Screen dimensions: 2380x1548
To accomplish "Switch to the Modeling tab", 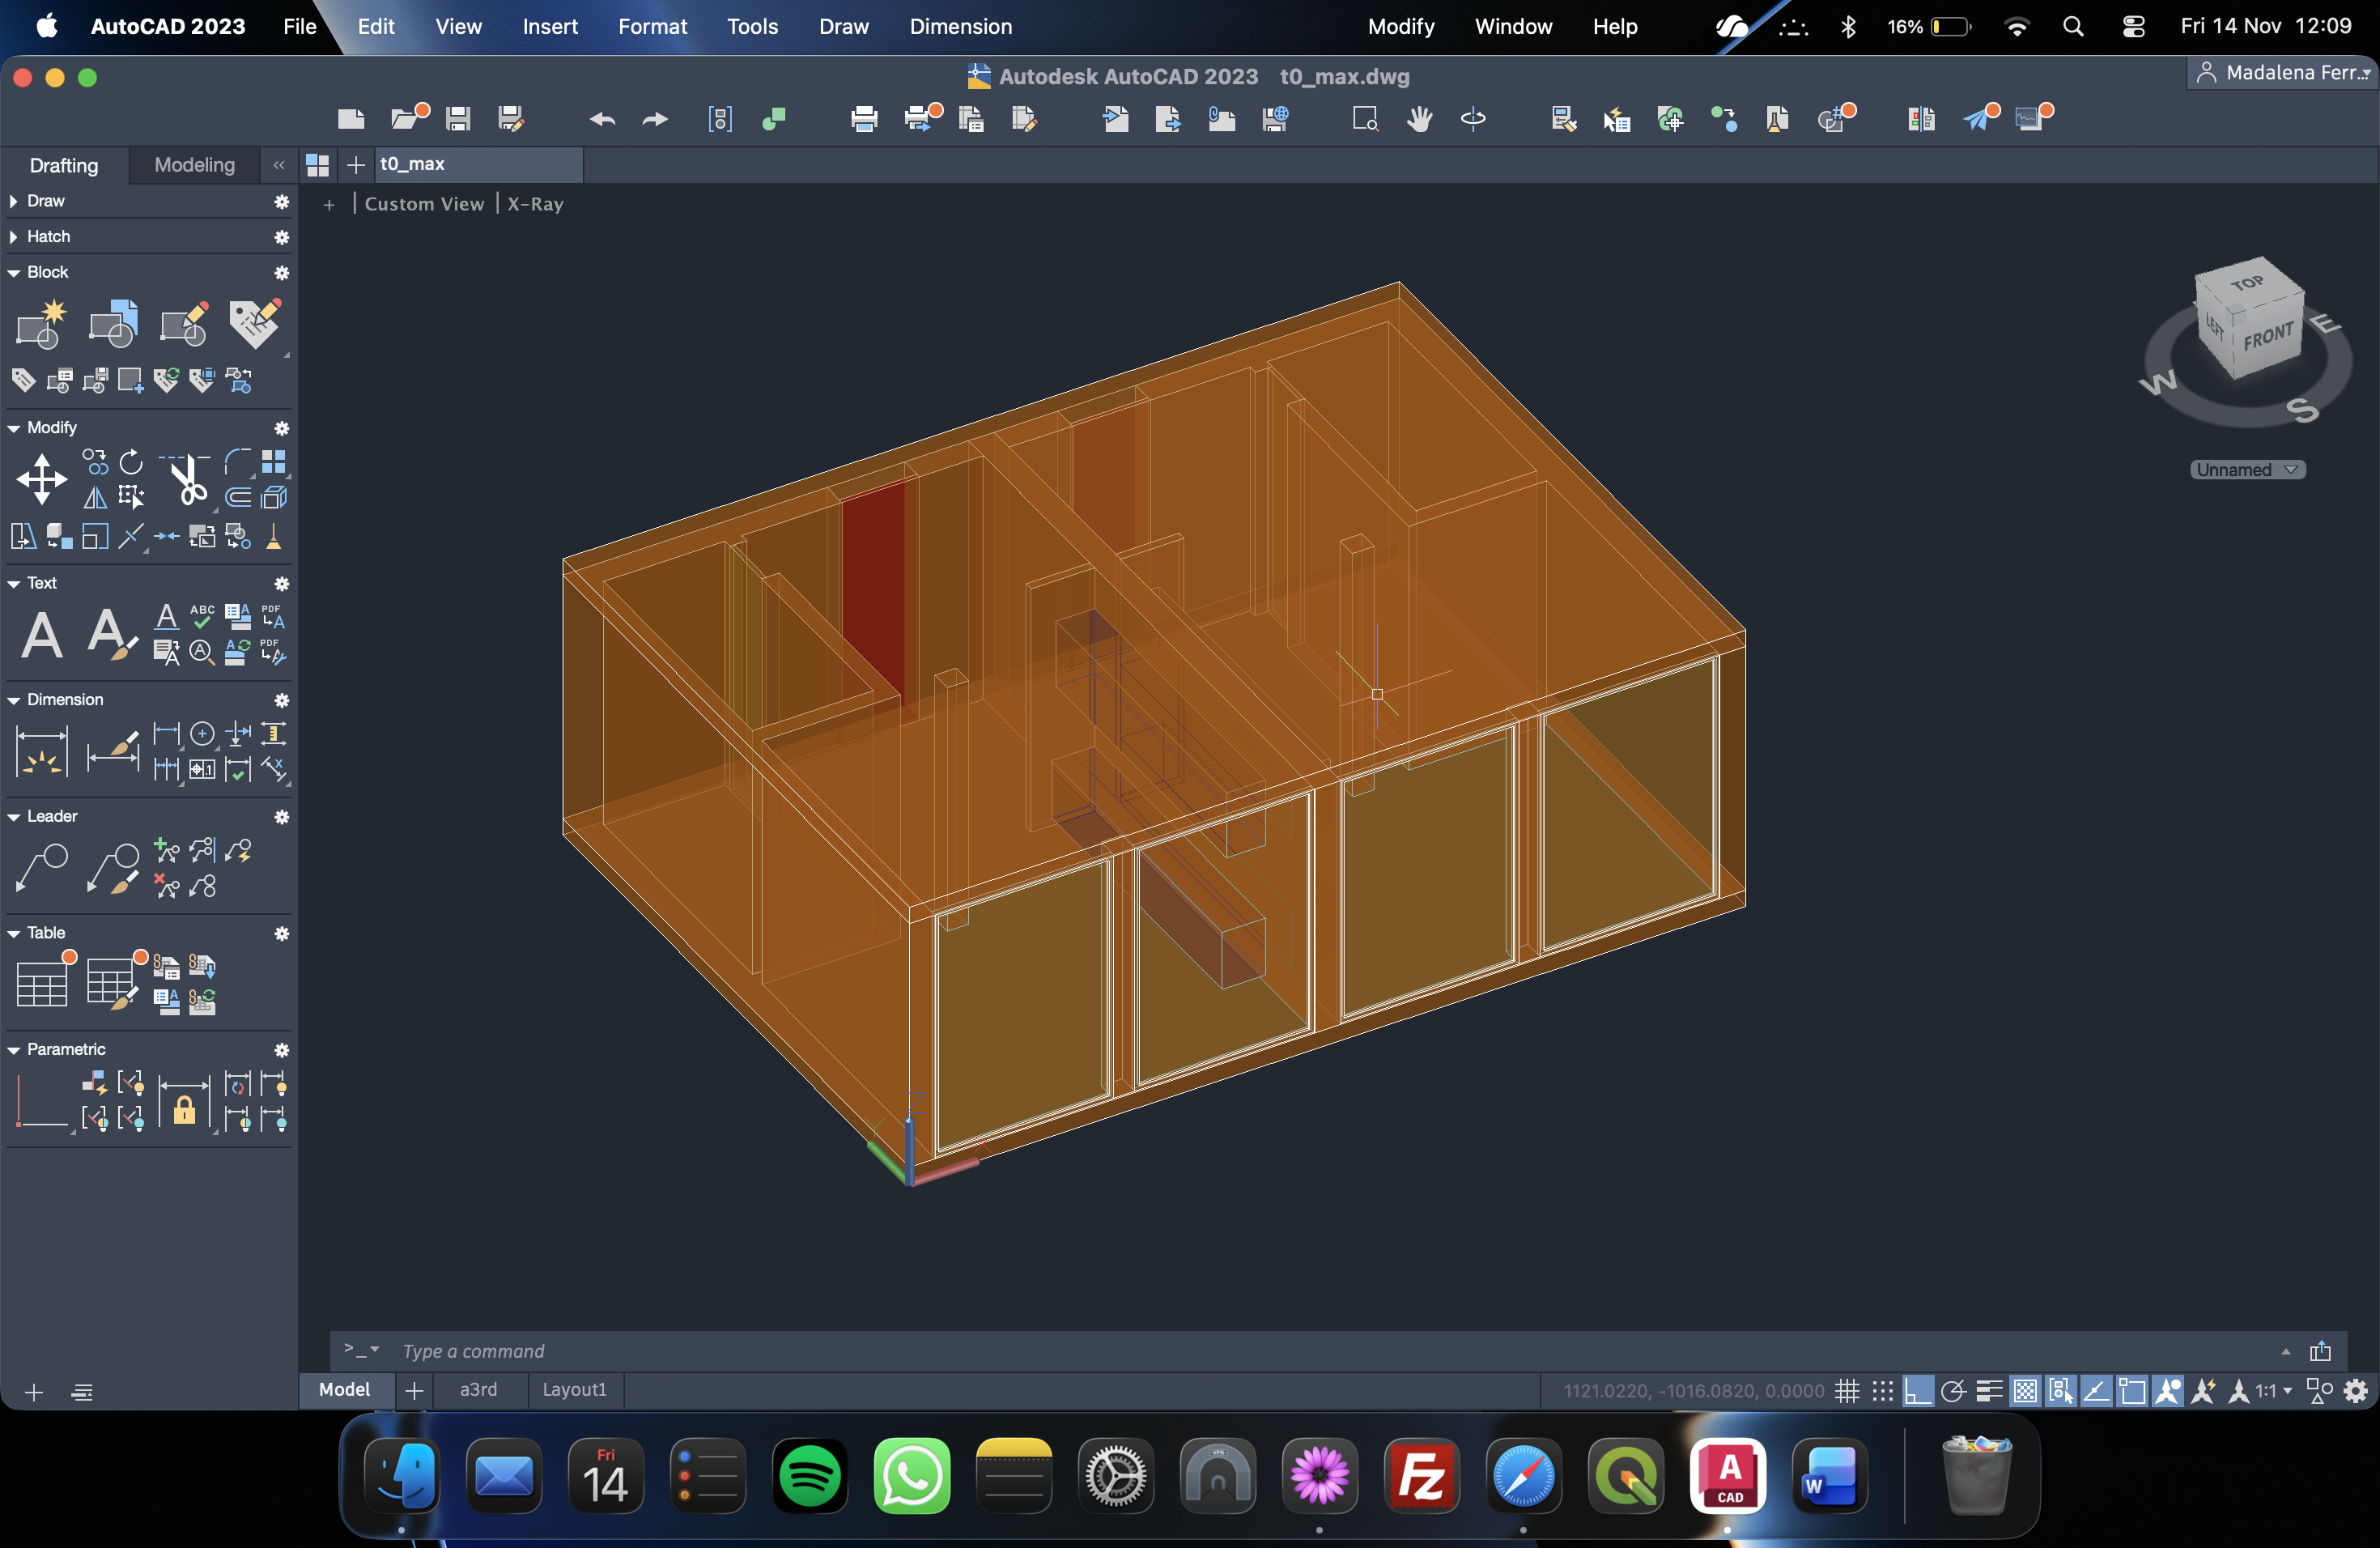I will click(x=194, y=165).
